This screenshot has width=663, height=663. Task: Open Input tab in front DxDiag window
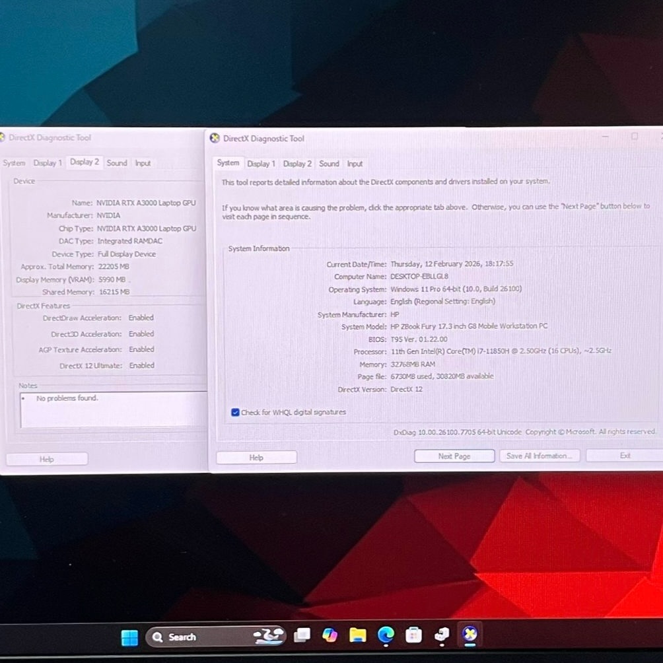point(355,164)
